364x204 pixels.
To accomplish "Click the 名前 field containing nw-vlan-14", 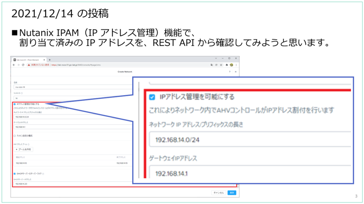I will point(73,87).
